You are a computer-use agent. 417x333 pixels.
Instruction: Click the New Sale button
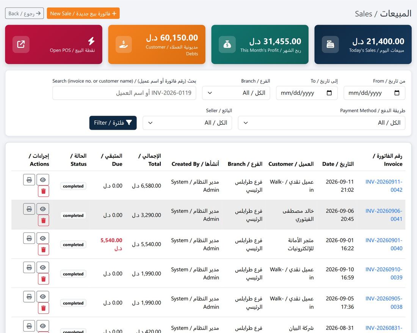click(83, 13)
